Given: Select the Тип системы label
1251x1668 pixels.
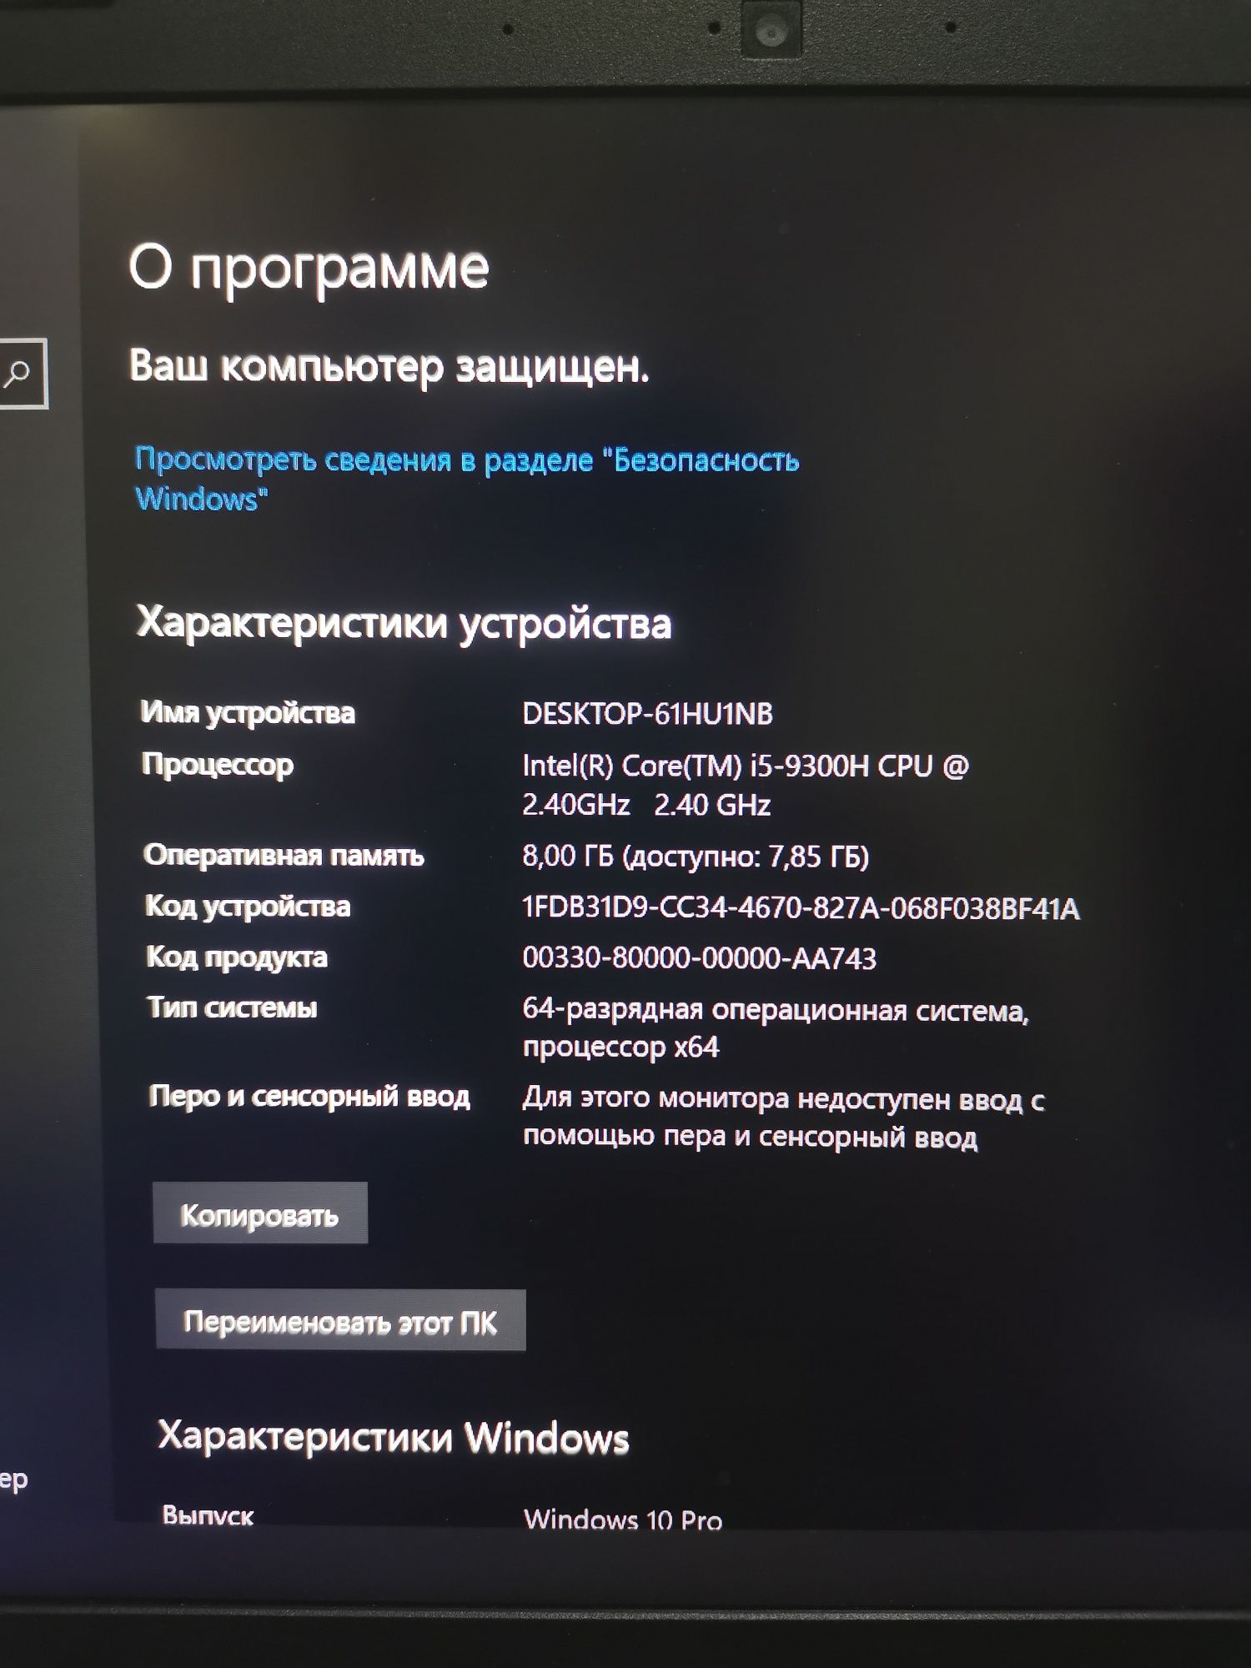Looking at the screenshot, I should 233,1007.
